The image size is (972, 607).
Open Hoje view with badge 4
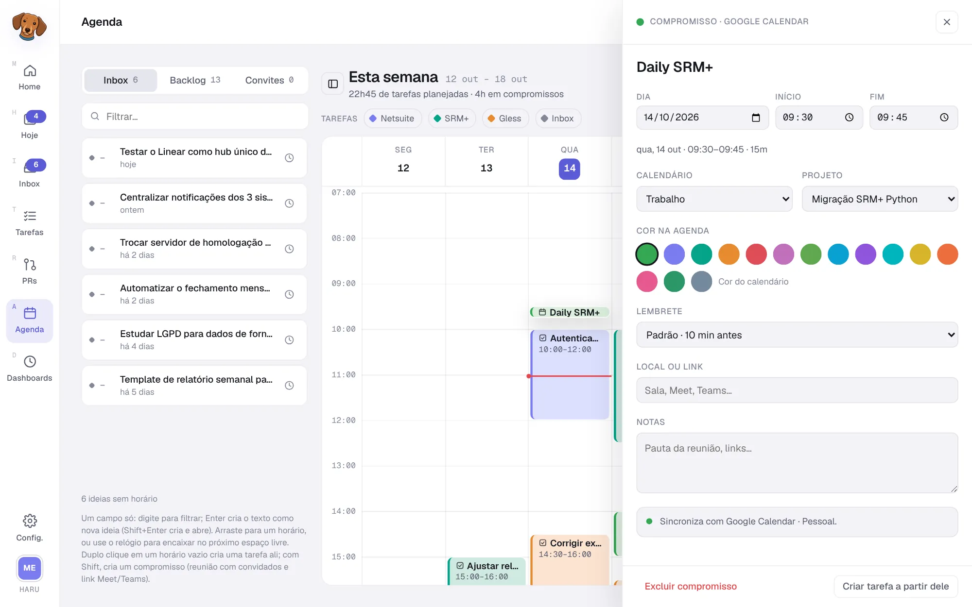pyautogui.click(x=29, y=126)
